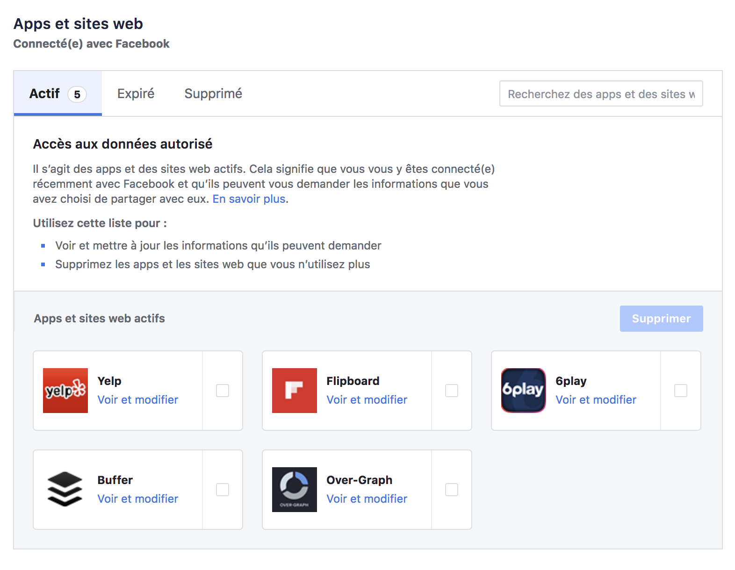Click Voir et modifier under Flipboard
Screen dimensions: 735x570
[x=367, y=400]
